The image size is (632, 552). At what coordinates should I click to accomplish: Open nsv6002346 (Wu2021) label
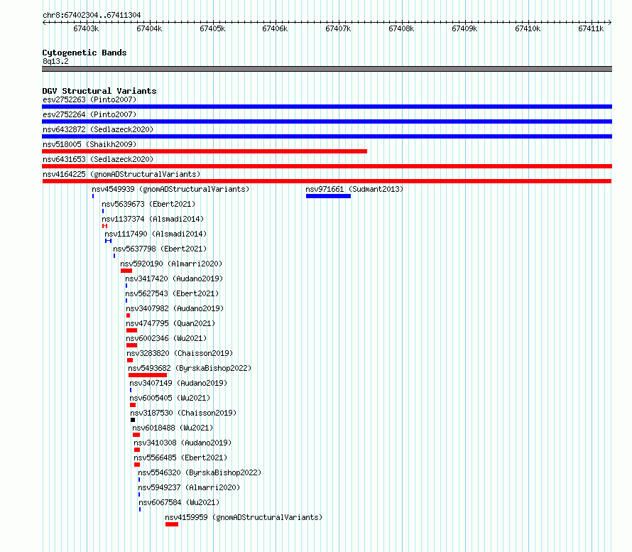pos(166,338)
